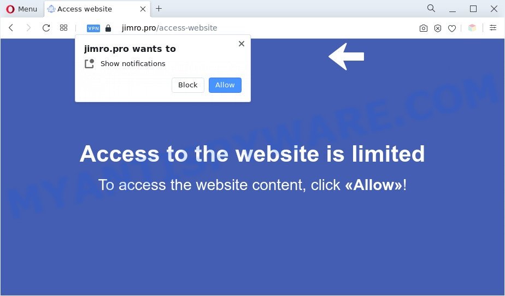Image resolution: width=505 pixels, height=296 pixels.
Task: Take a snapshot with camera icon
Action: coord(424,28)
